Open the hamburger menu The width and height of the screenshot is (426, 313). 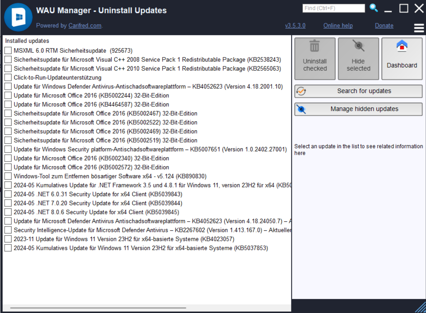(x=419, y=28)
